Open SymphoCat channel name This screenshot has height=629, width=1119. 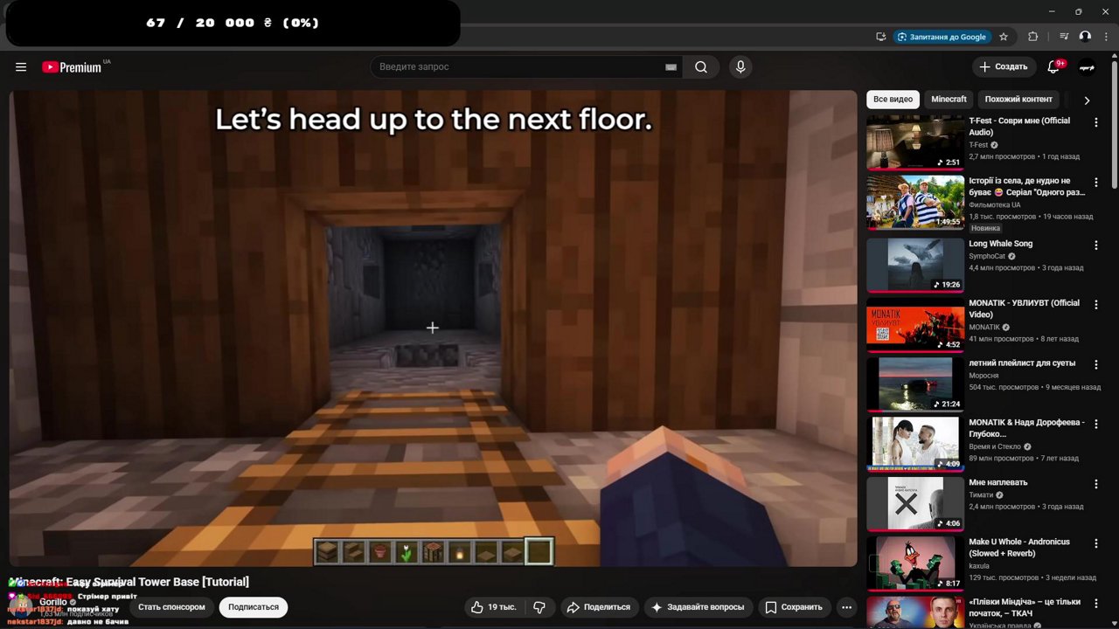point(987,256)
